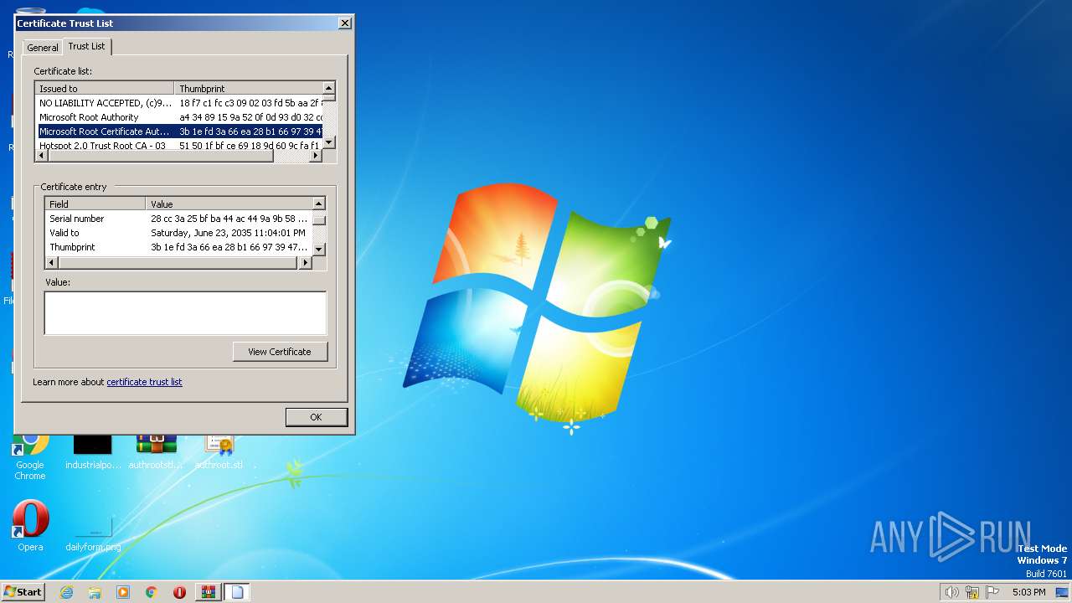This screenshot has width=1072, height=603.
Task: Select the Serial number field row
Action: (178, 219)
